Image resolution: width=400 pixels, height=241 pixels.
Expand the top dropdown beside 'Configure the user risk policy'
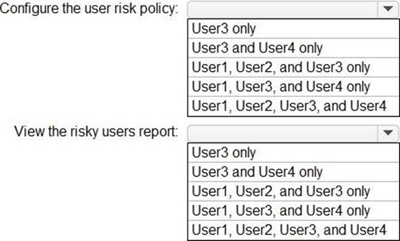click(387, 10)
